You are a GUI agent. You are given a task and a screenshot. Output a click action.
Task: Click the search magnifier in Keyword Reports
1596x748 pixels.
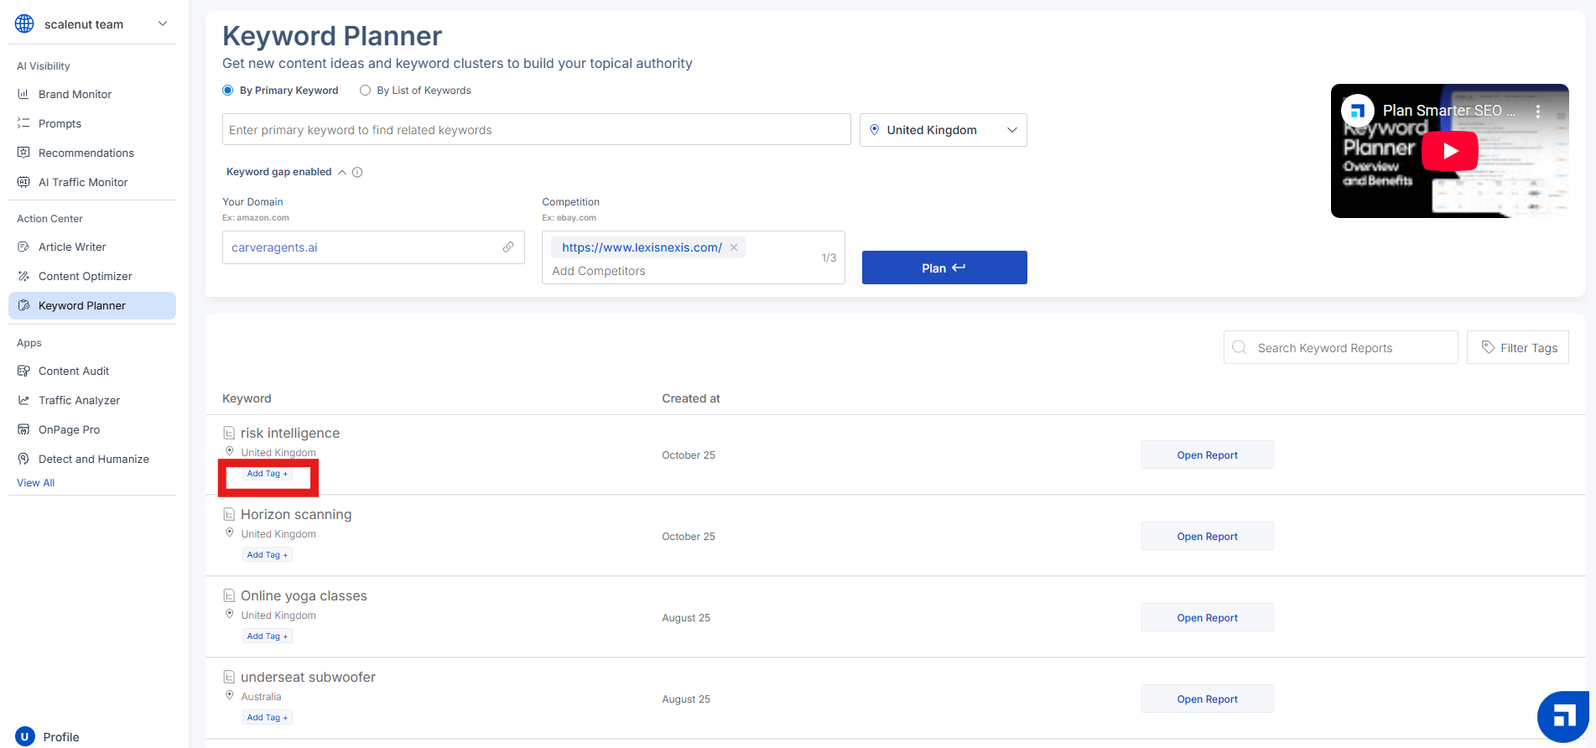pos(1239,348)
